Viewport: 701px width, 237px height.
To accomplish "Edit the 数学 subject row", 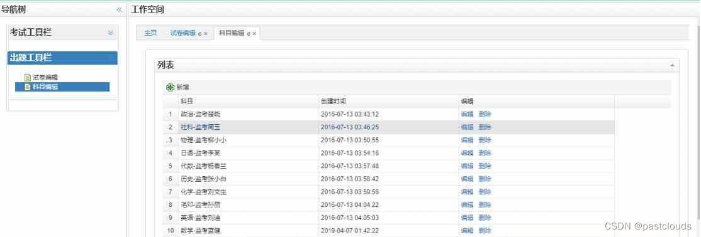I will click(x=467, y=231).
